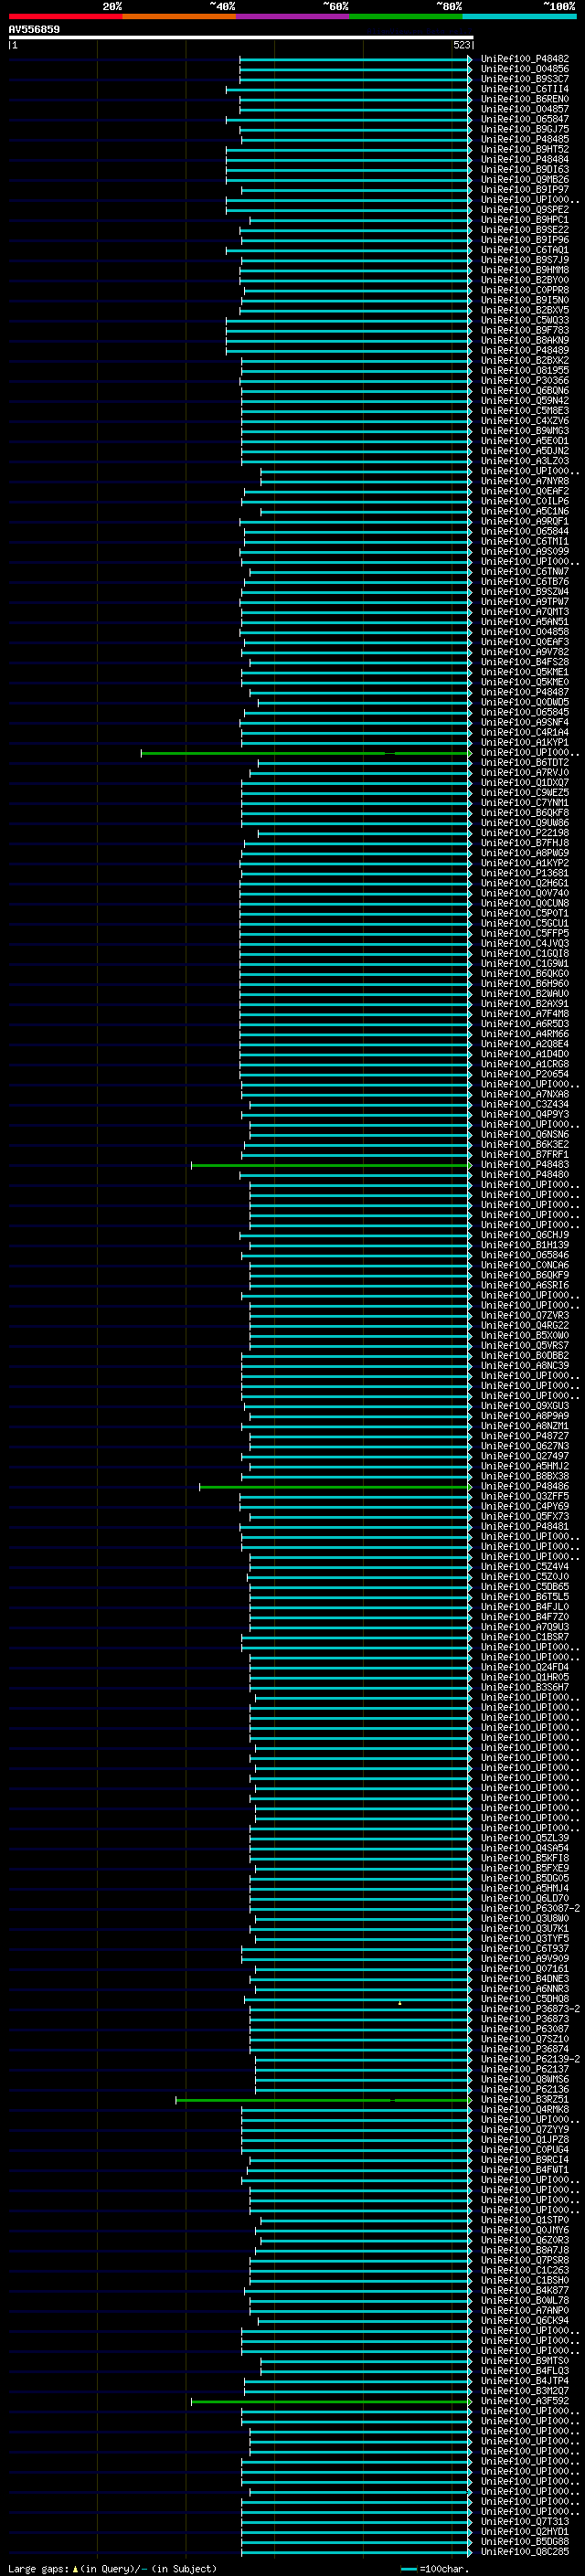585x2576 pixels.
Task: Select hit UniRef100_O04857
Action: [524, 109]
